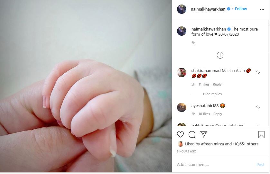The image size is (270, 174).
Task: Collapse replies with Hide replies
Action: click(x=212, y=94)
